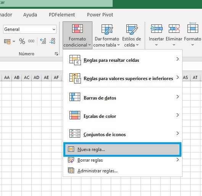The height and width of the screenshot is (196, 202).
Task: Open the Ayuda ribbon tab
Action: 30,15
